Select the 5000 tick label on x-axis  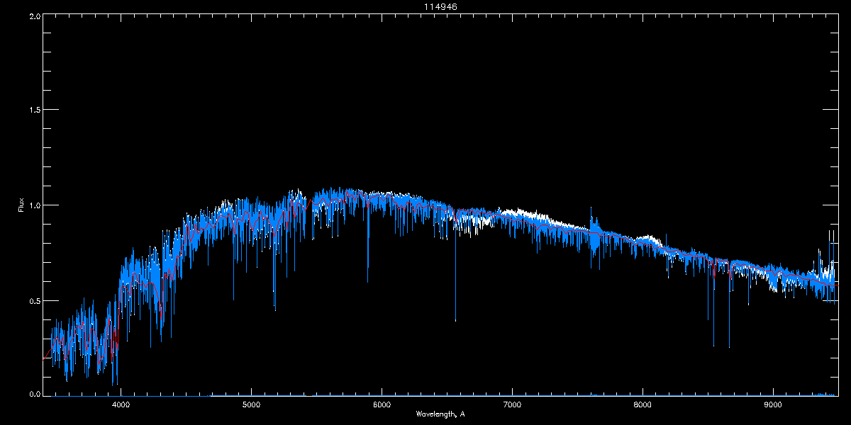[251, 404]
